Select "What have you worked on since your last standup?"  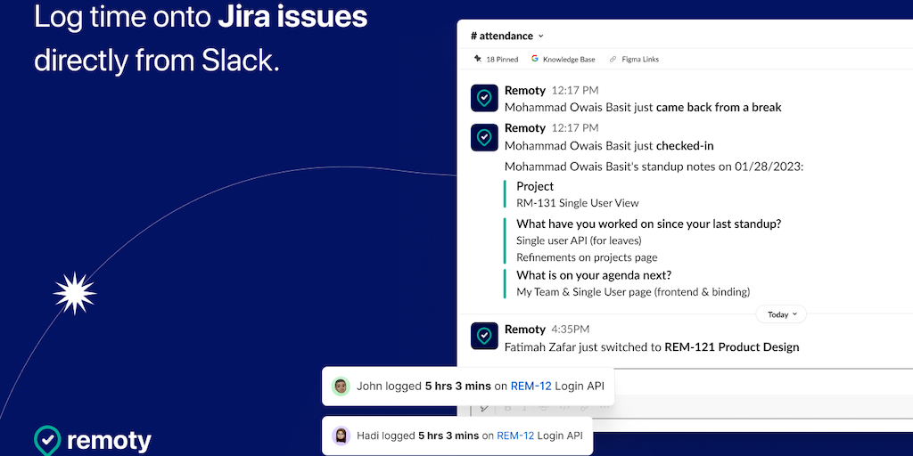649,224
